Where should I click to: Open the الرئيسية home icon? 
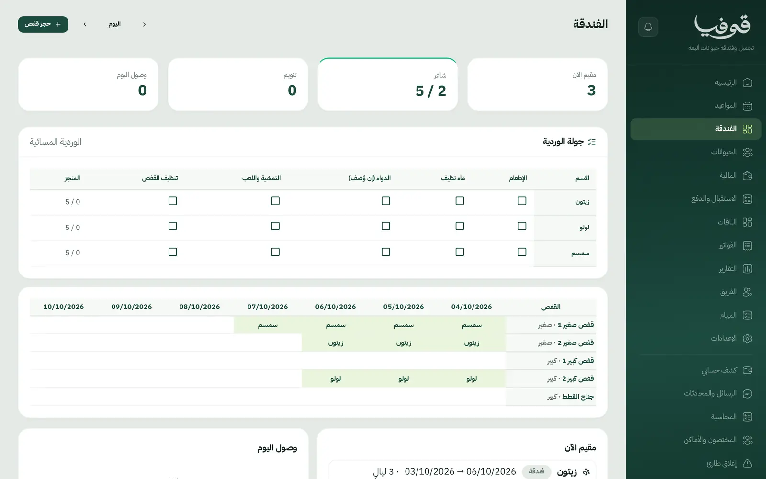[747, 82]
